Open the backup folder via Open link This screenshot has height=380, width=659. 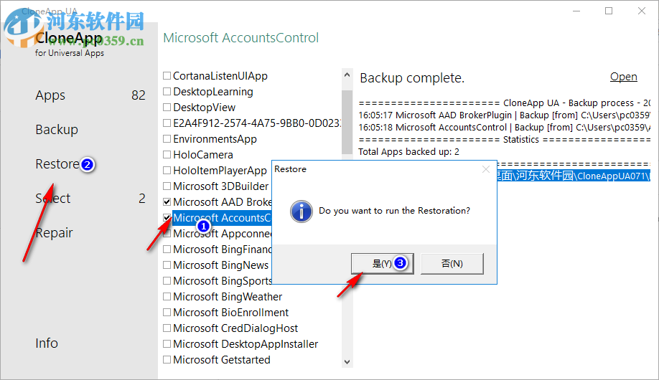623,77
